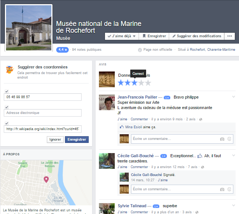Click Commenter under Jean-Francois Pailler's review

point(139,119)
